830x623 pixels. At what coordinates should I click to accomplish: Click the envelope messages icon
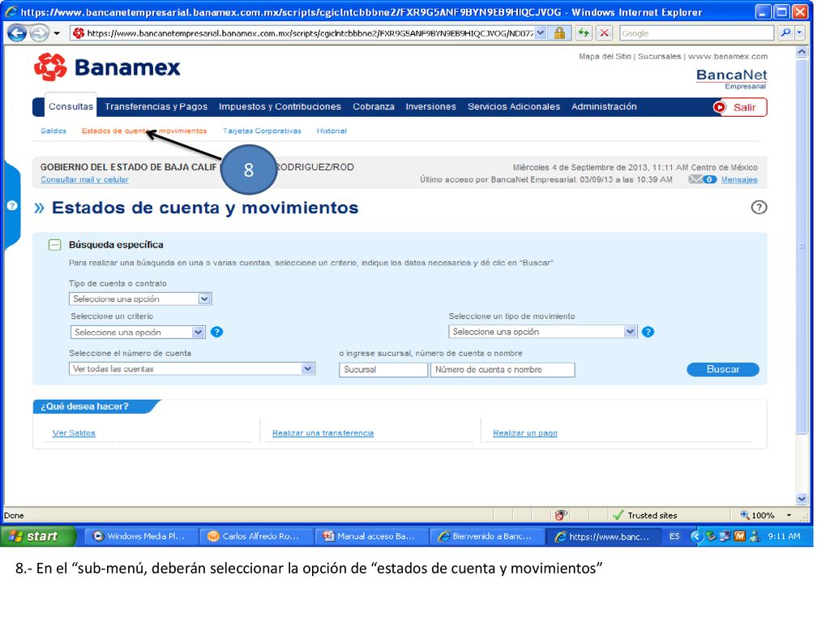(x=695, y=179)
